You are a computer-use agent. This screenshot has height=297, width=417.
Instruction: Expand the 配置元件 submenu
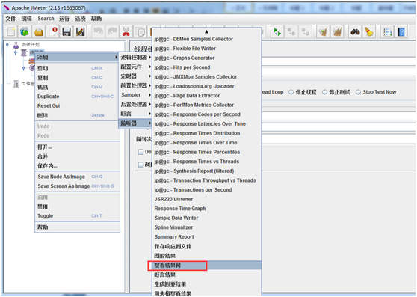[x=135, y=67]
